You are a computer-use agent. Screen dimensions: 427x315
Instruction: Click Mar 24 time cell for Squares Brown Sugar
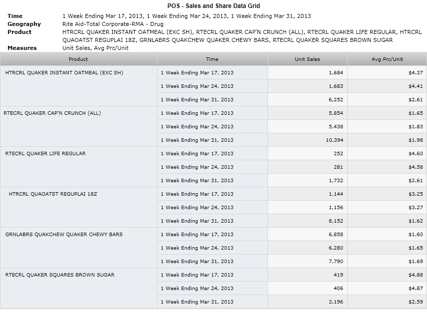click(x=213, y=289)
